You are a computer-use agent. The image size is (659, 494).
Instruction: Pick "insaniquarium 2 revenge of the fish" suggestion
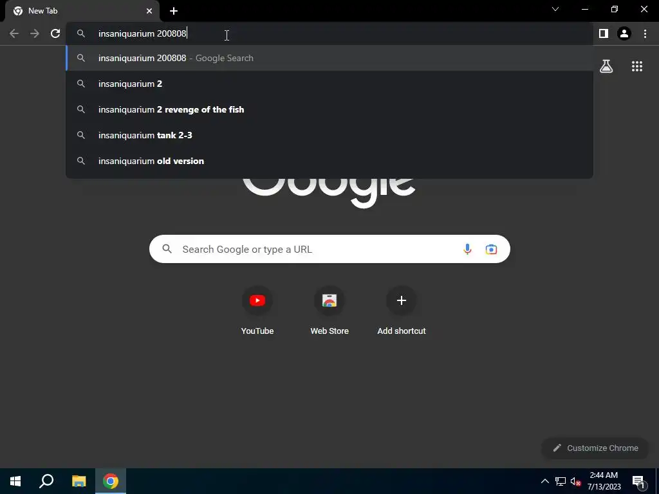(329, 109)
